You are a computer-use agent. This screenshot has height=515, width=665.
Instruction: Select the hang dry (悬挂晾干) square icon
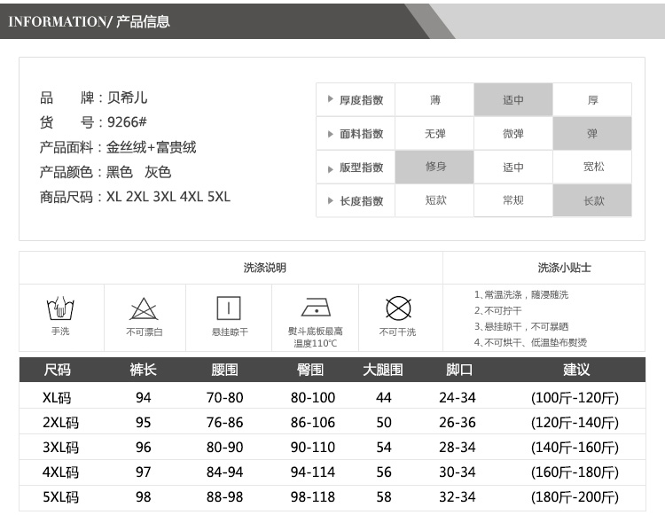pyautogui.click(x=230, y=308)
